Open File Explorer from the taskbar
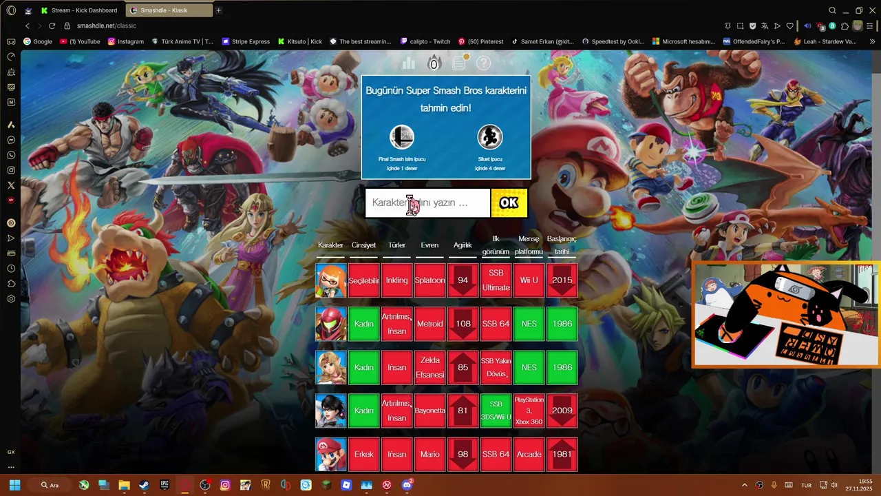This screenshot has width=881, height=496. coord(124,485)
